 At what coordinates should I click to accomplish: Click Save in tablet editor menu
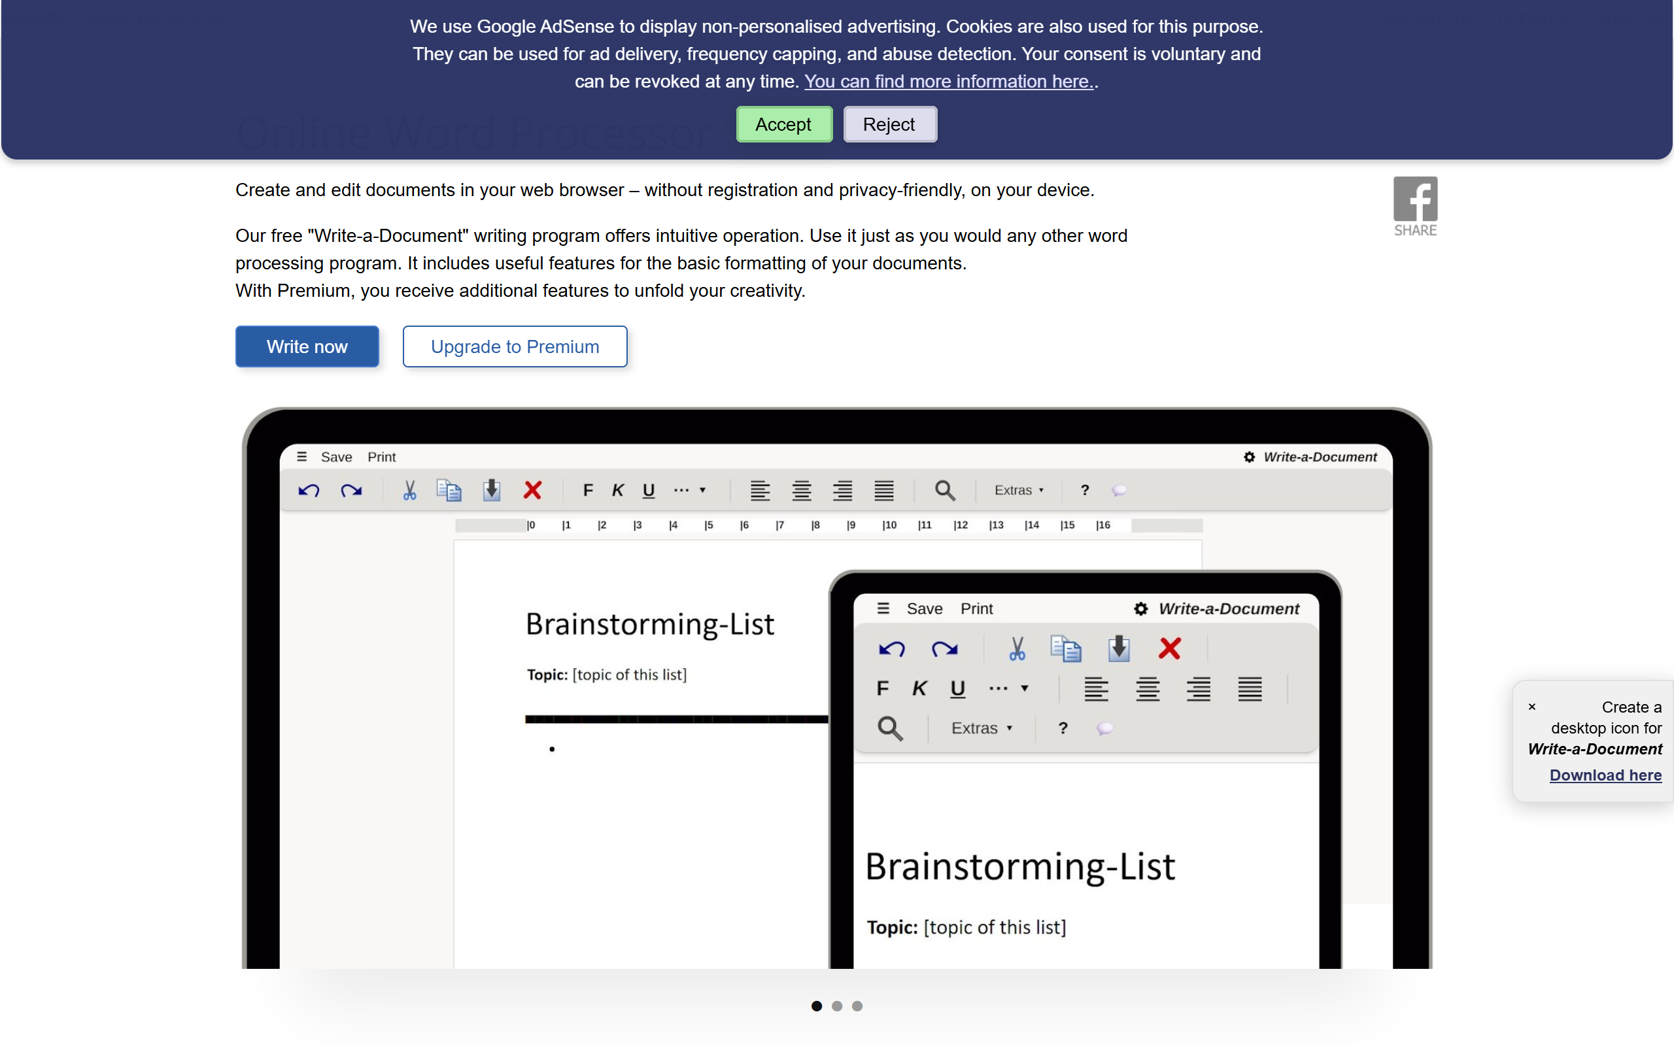click(x=924, y=609)
